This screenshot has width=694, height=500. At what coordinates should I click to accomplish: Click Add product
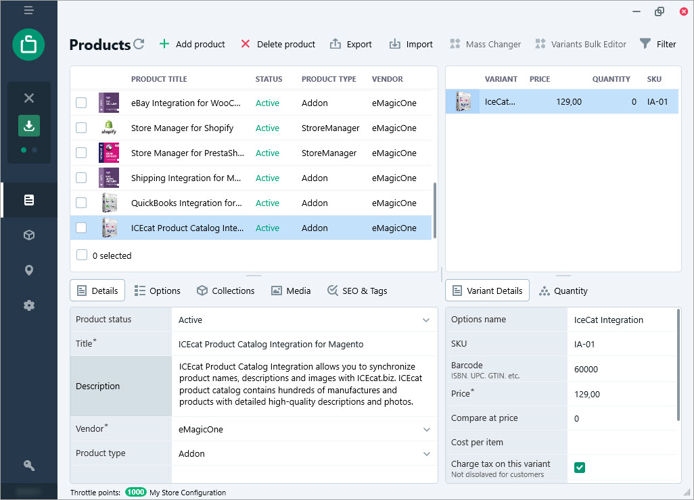pyautogui.click(x=192, y=44)
